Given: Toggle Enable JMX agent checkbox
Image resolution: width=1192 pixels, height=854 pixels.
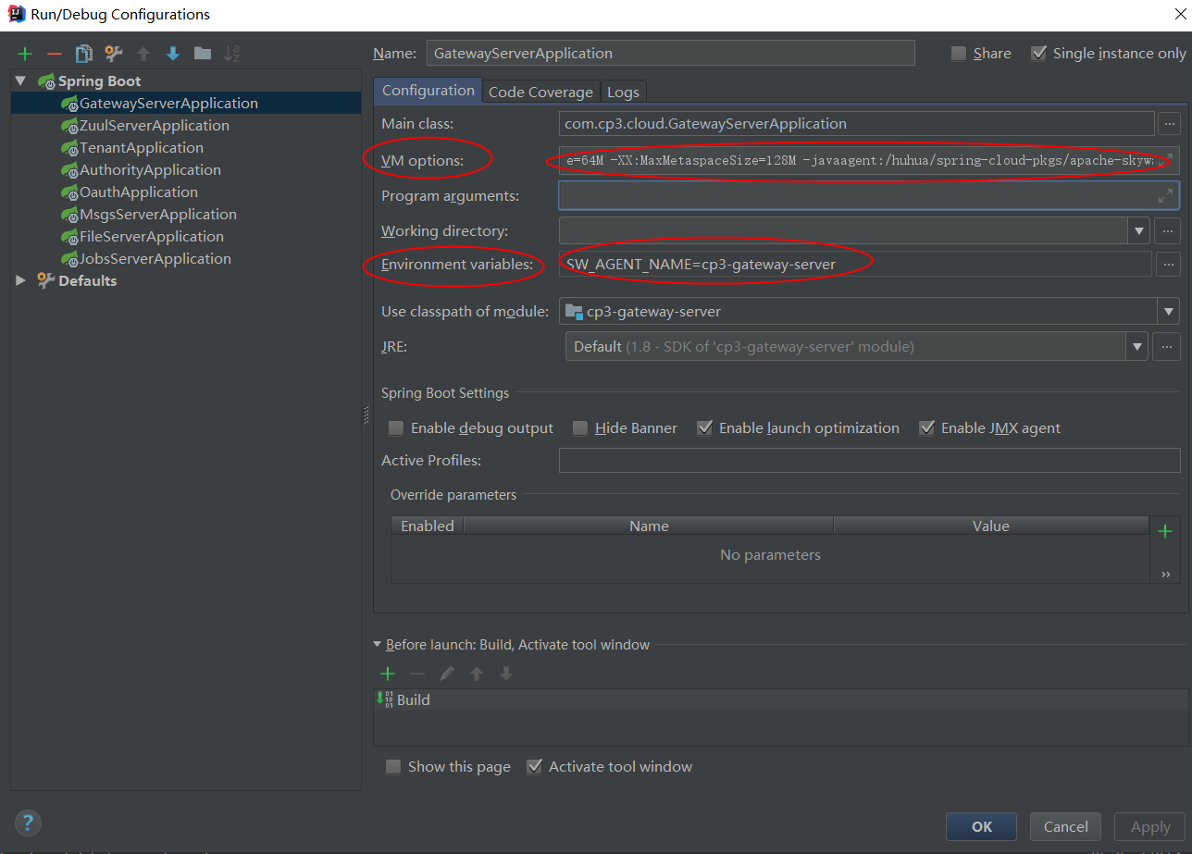Looking at the screenshot, I should (926, 428).
